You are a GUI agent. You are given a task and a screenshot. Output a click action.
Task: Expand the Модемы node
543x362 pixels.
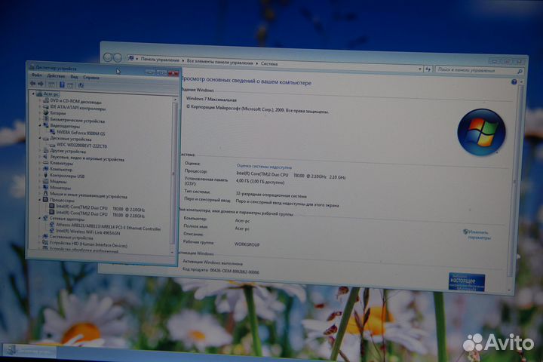(x=40, y=181)
